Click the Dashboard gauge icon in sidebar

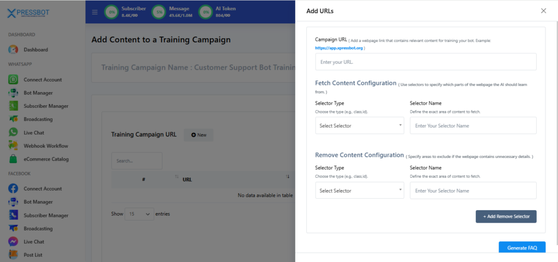[14, 50]
